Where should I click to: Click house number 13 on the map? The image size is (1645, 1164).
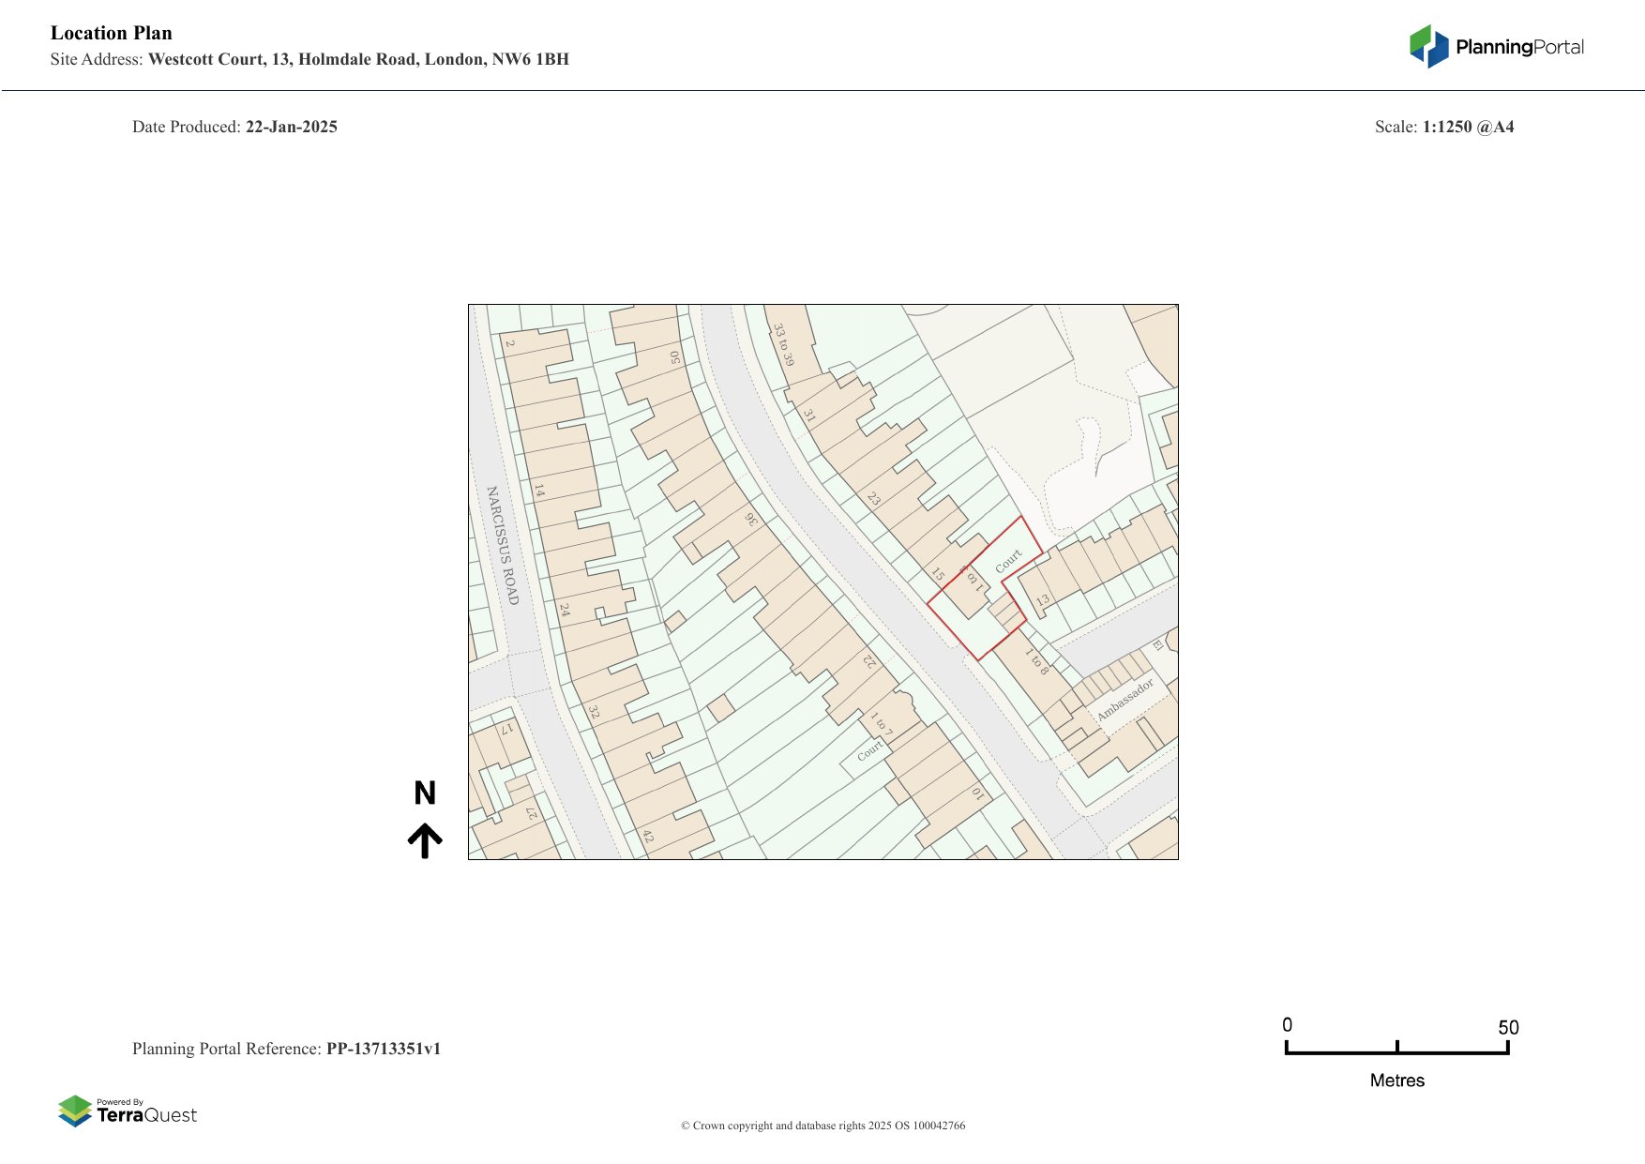coord(1042,600)
